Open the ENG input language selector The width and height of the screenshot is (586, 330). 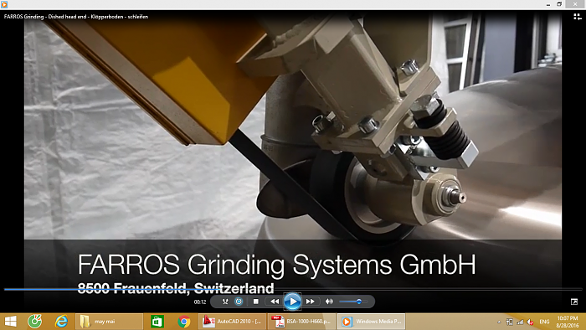544,322
